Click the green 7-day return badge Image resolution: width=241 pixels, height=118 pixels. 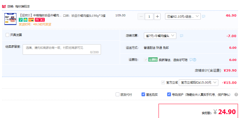pyautogui.click(x=21, y=20)
